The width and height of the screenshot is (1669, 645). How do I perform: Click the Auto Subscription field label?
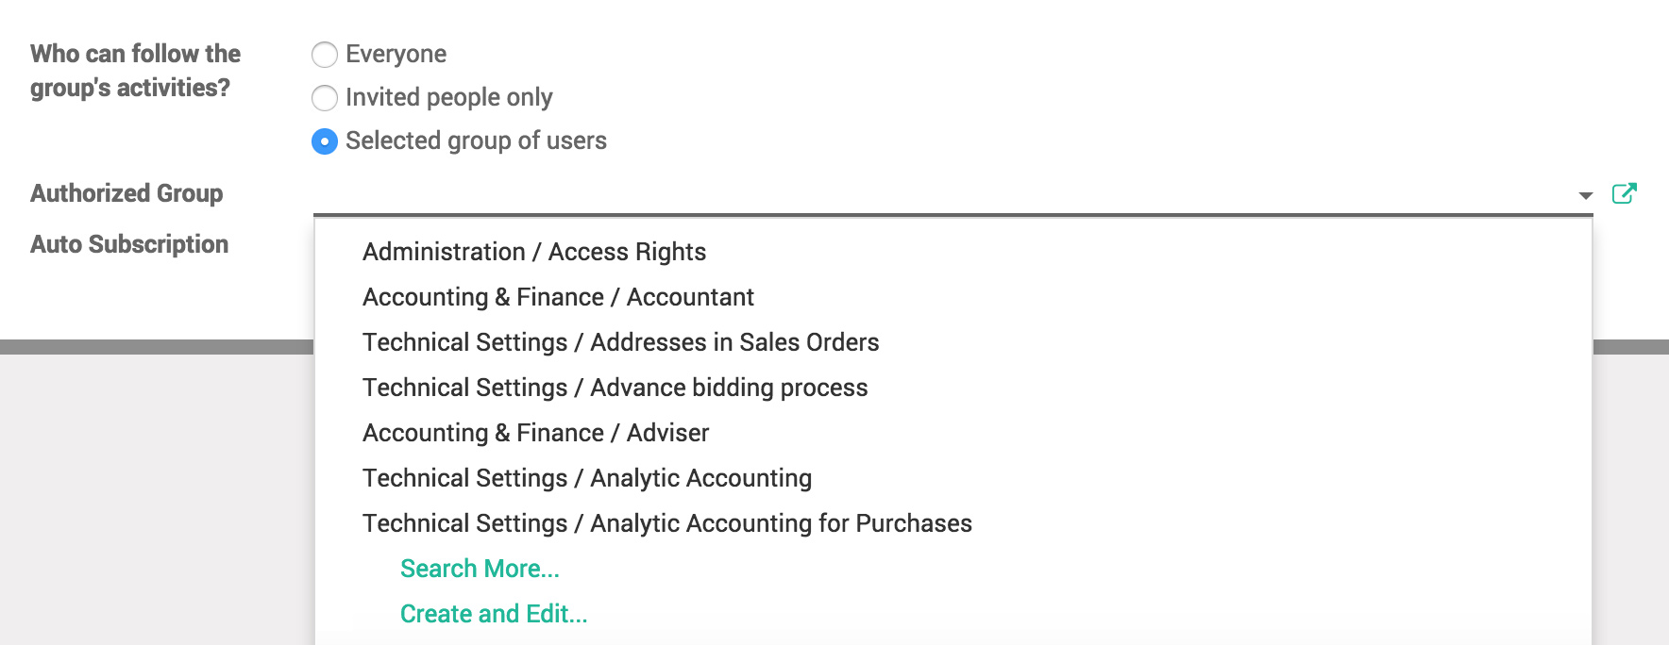coord(129,244)
